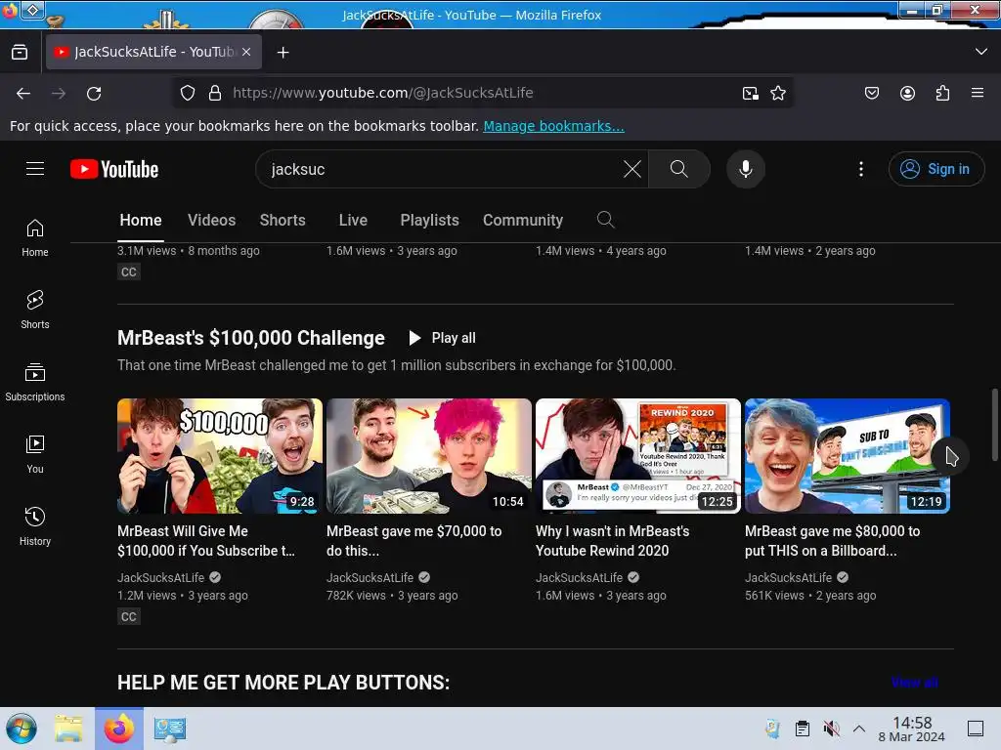Switch to the Community tab
1001x750 pixels.
pyautogui.click(x=523, y=220)
